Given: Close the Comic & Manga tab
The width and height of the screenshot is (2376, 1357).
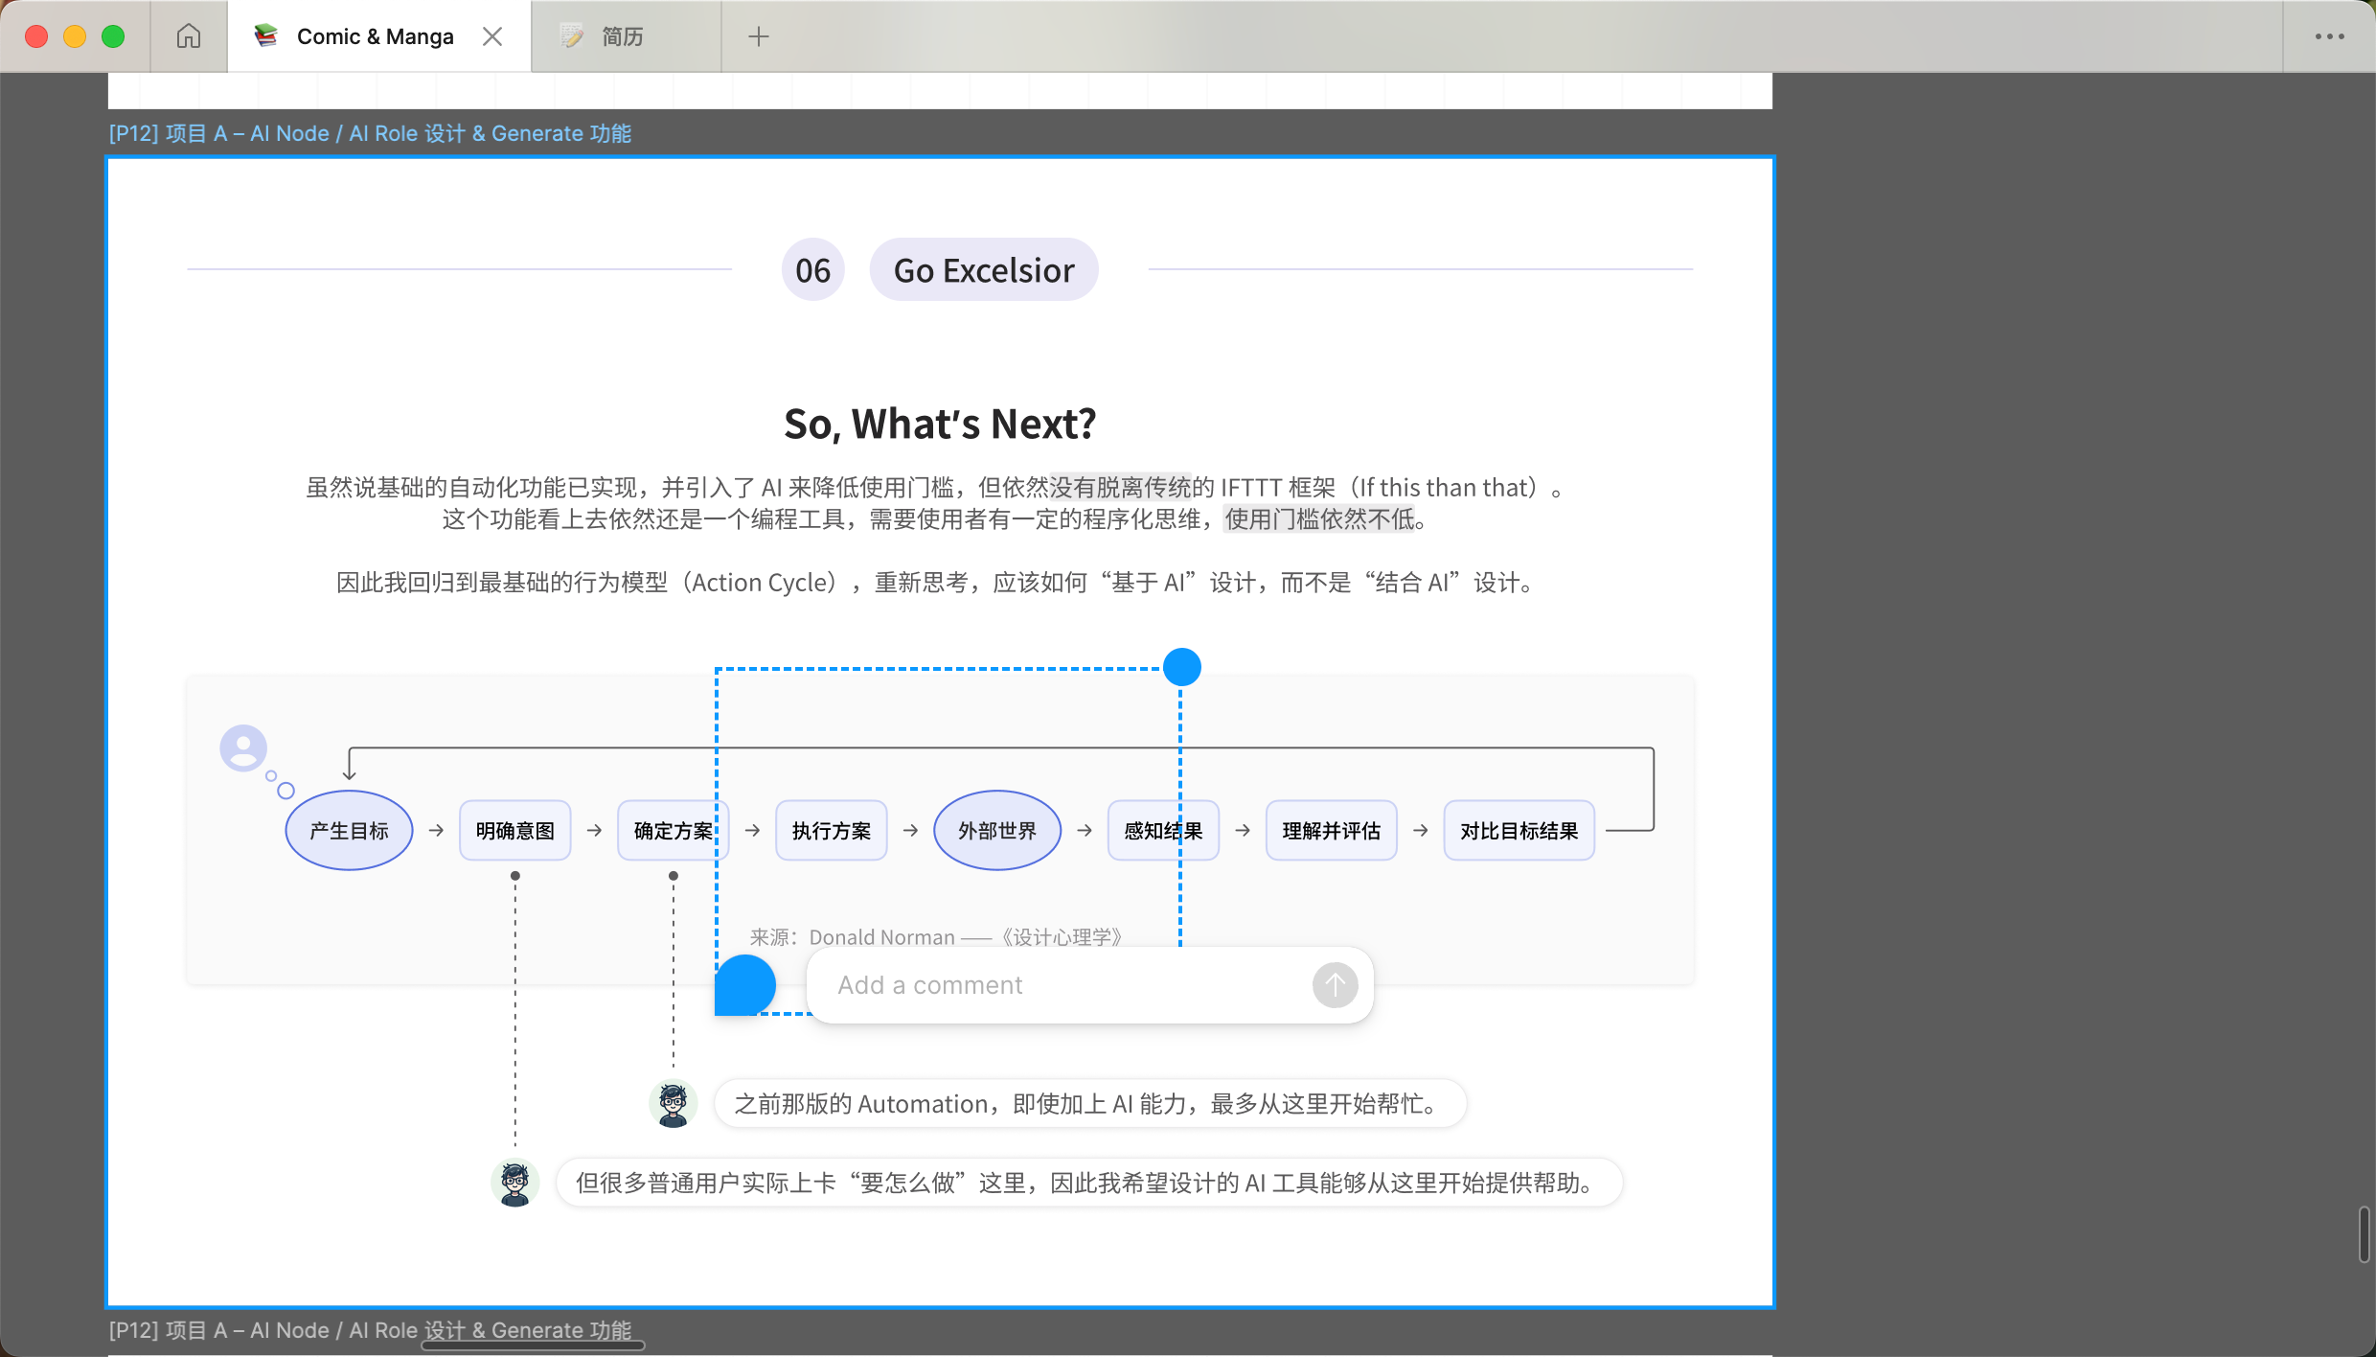Looking at the screenshot, I should [492, 36].
